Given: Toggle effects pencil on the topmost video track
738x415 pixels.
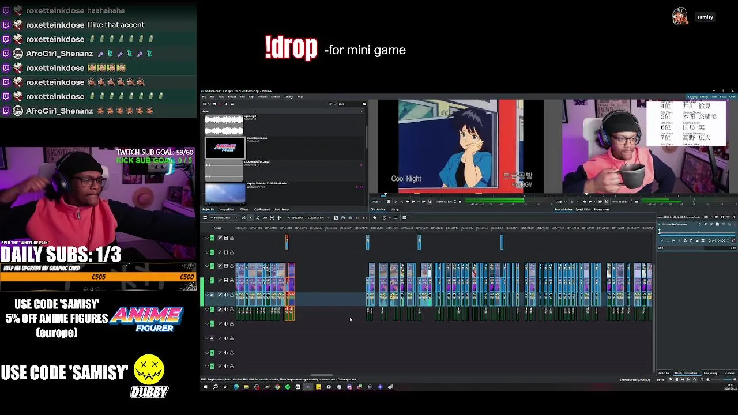Looking at the screenshot, I should pos(220,237).
